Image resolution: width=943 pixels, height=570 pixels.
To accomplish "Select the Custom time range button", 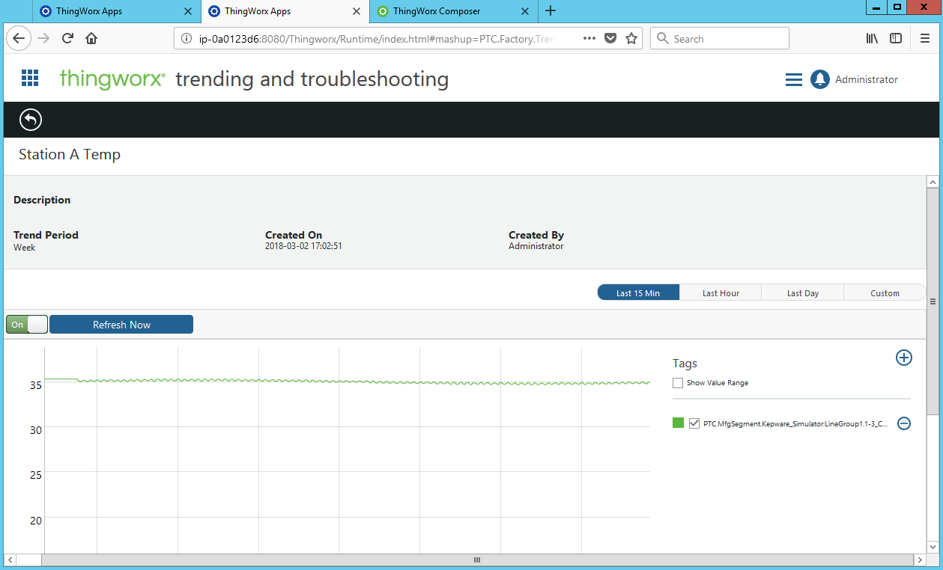I will (884, 292).
